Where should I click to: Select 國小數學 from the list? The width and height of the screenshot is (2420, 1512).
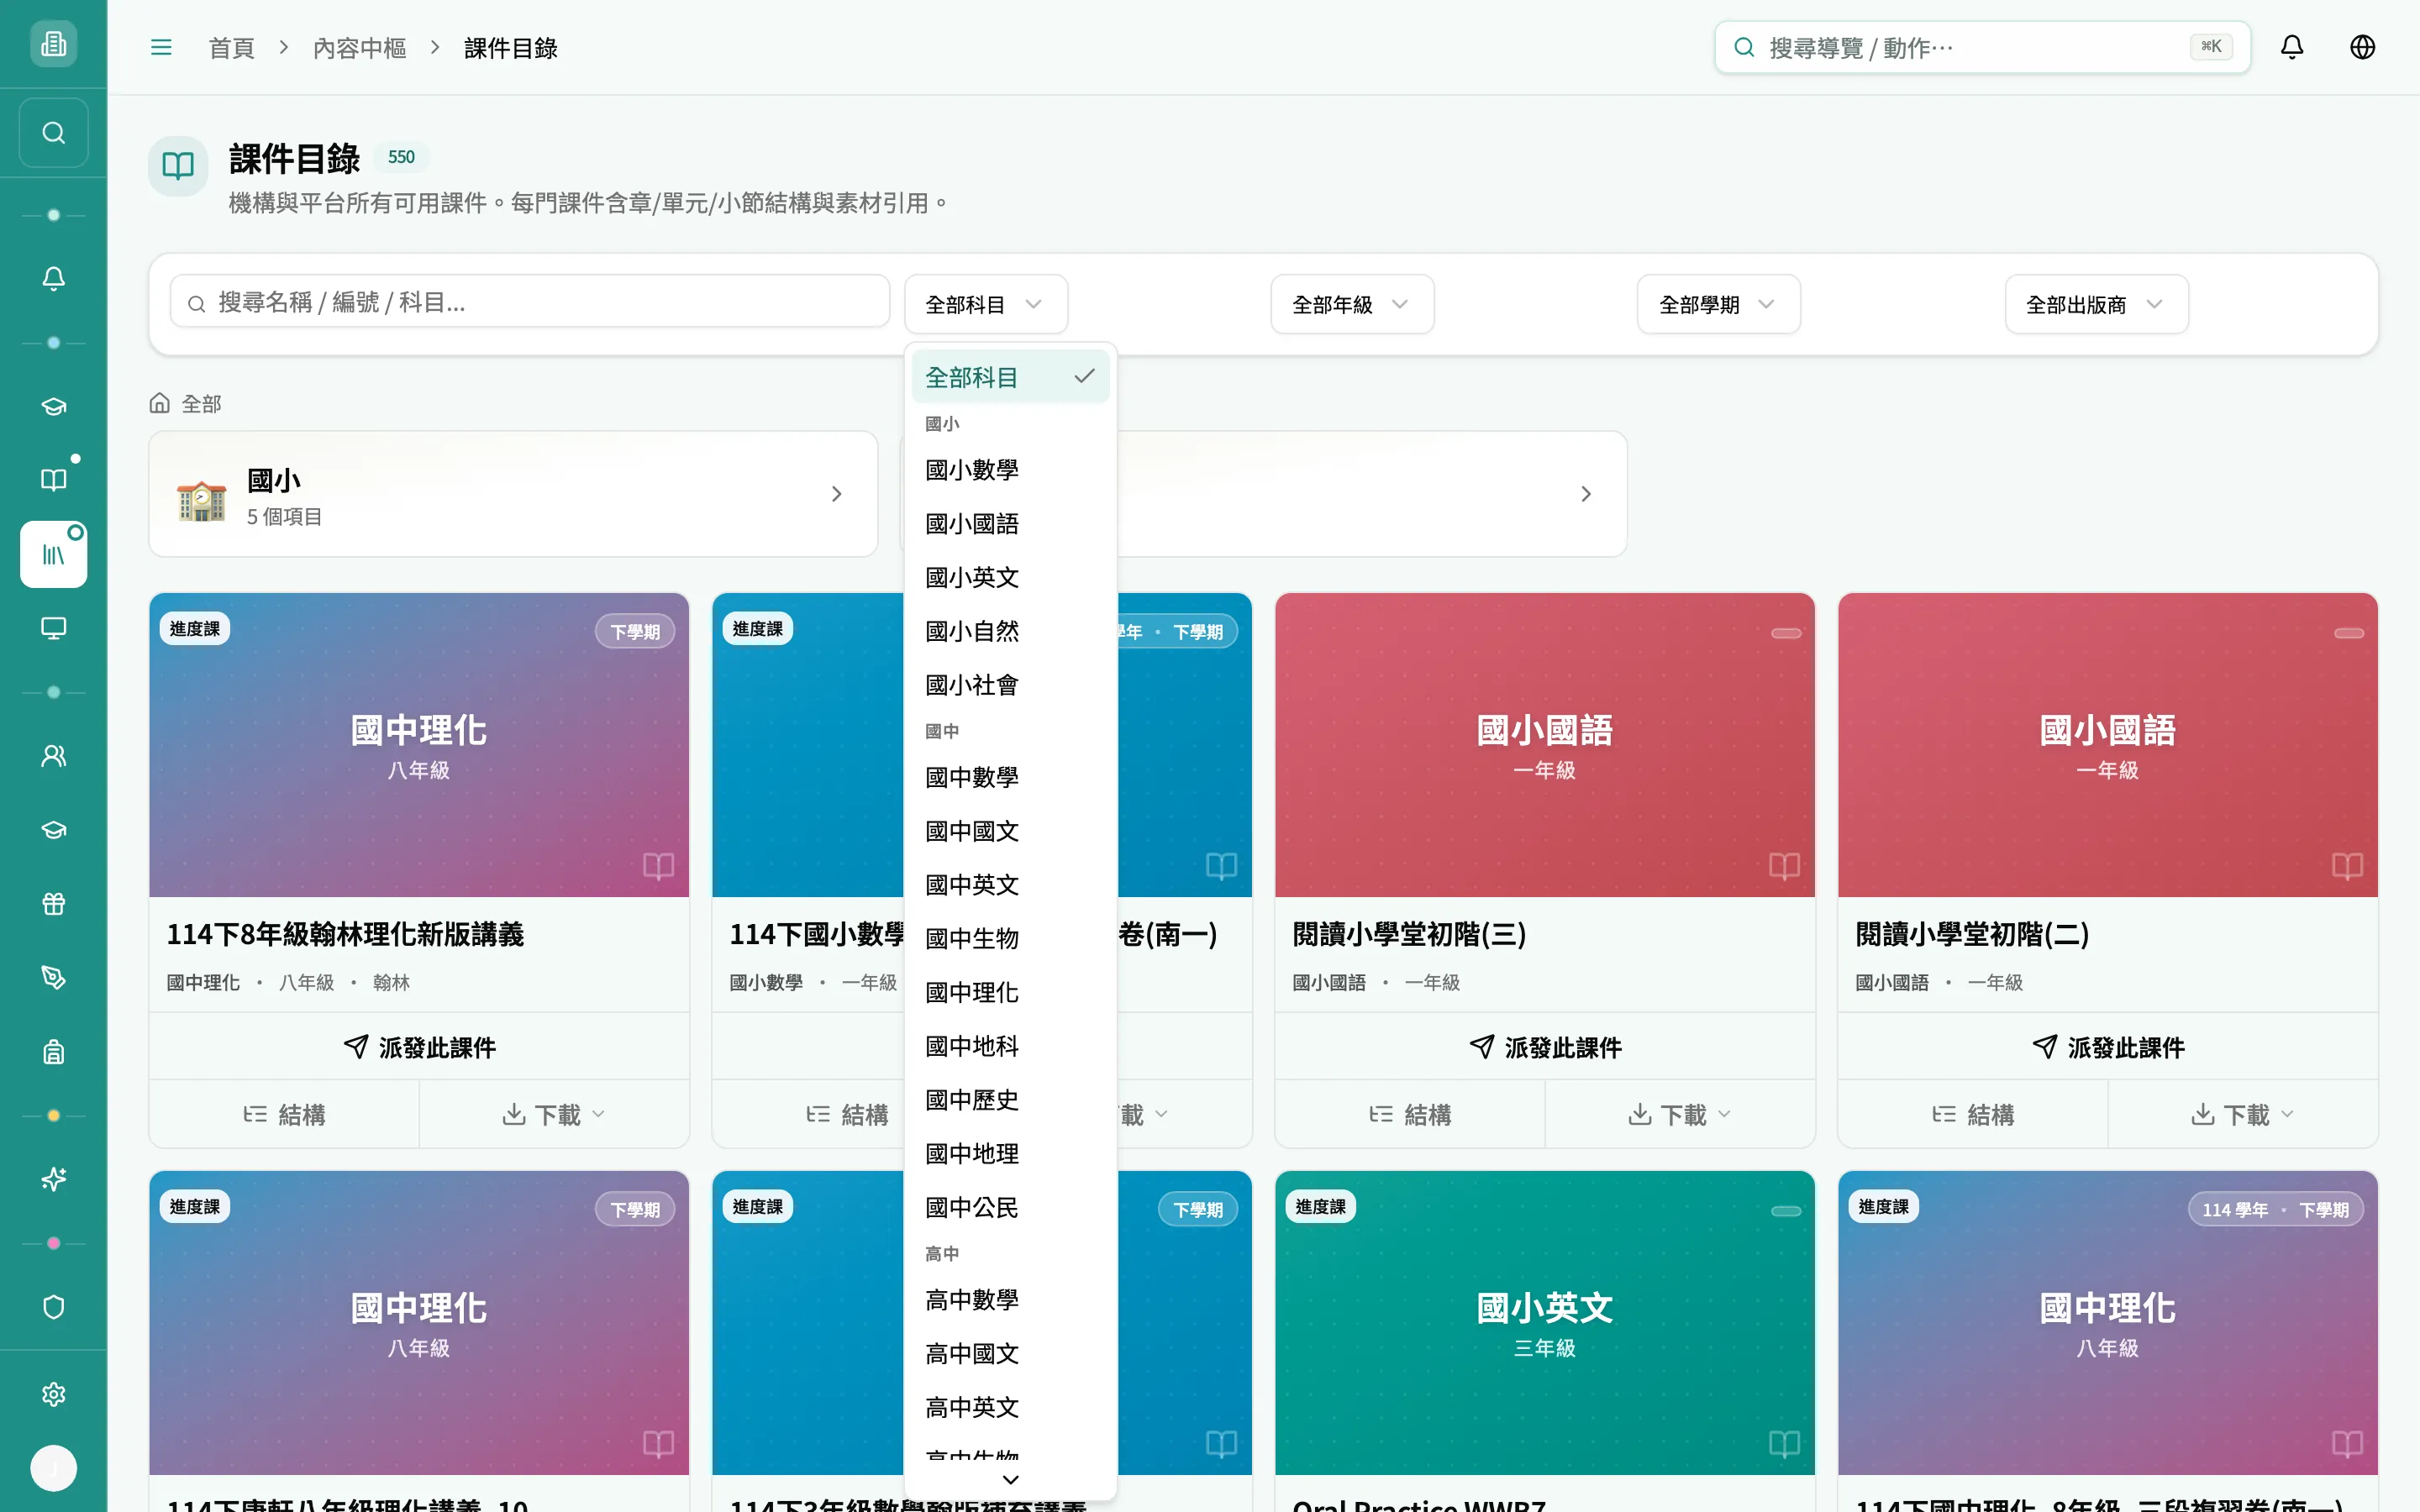(x=1010, y=470)
